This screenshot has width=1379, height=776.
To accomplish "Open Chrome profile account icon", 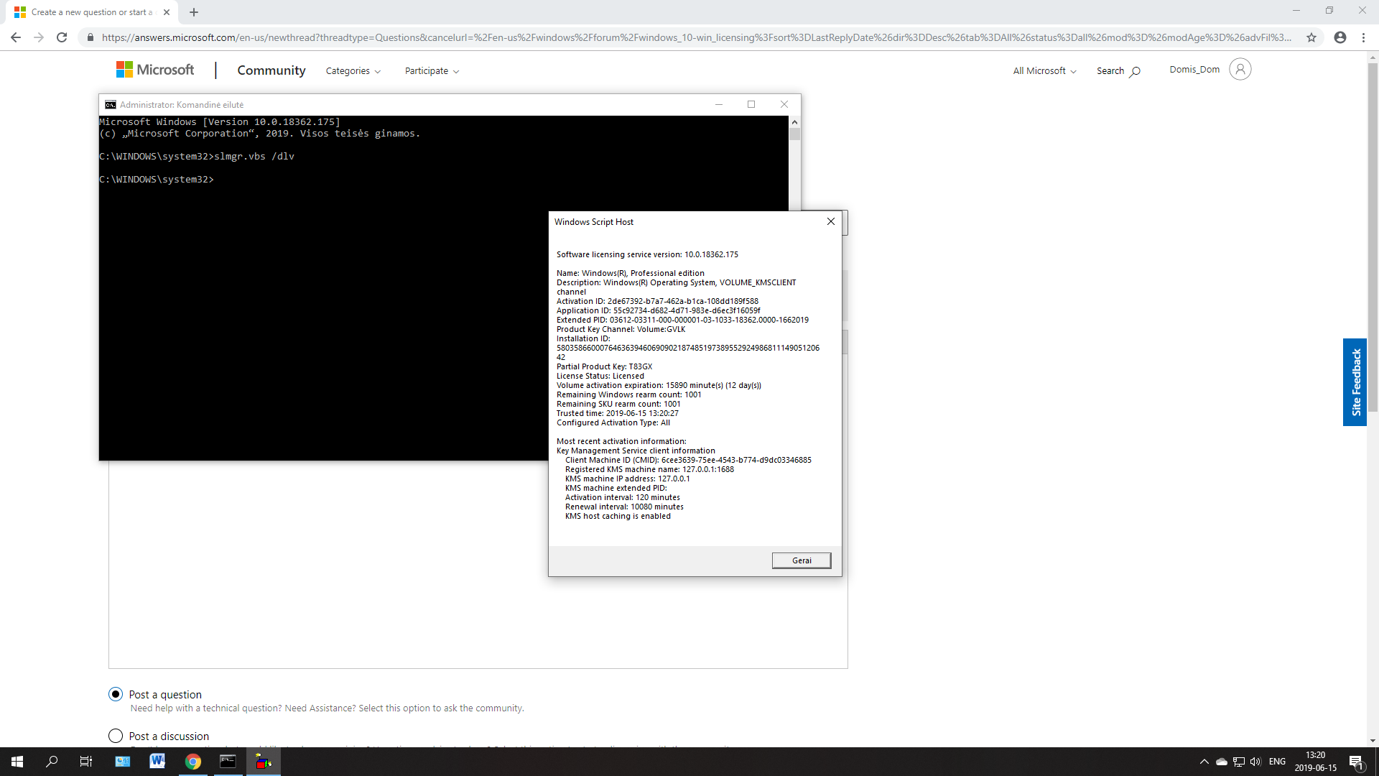I will pos(1340,37).
